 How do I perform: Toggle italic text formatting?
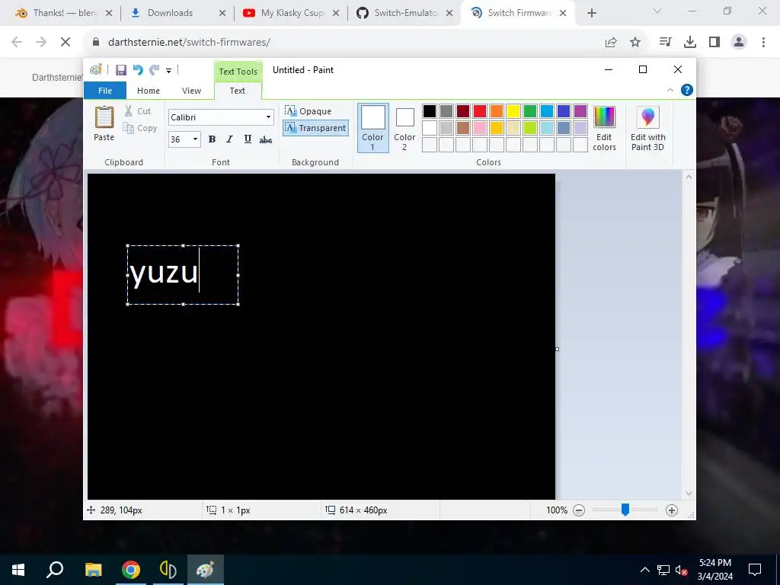(x=229, y=139)
